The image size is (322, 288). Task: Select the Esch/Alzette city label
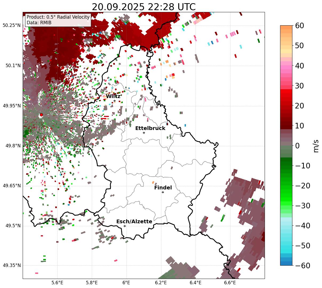pos(134,222)
